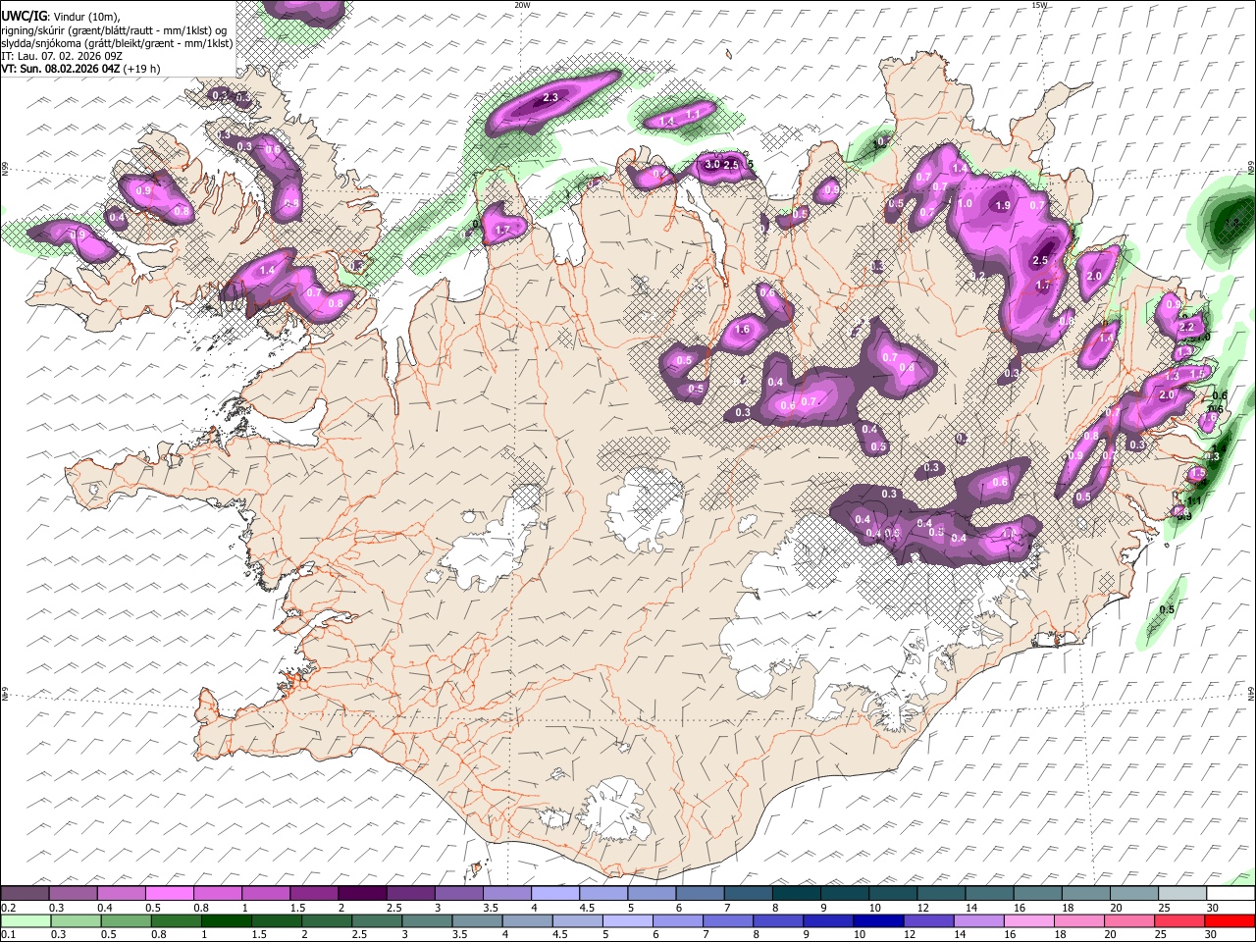Image resolution: width=1256 pixels, height=942 pixels.
Task: Select the deep navy blue swatch at value 10
Action: click(878, 920)
